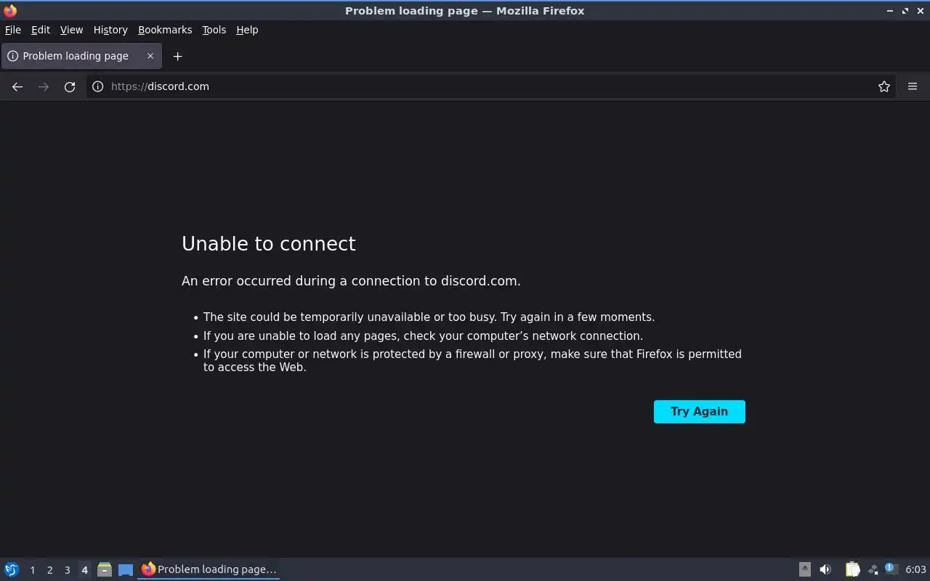Viewport: 930px width, 581px height.
Task: Focus Firefox from taskbar window button
Action: [209, 569]
